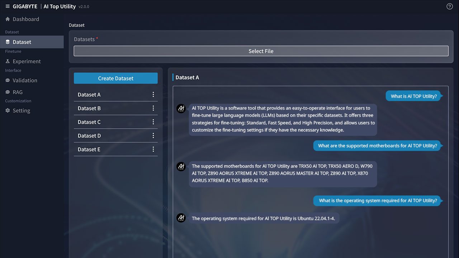The width and height of the screenshot is (459, 258).
Task: Click the Dataset database icon
Action: (x=8, y=42)
